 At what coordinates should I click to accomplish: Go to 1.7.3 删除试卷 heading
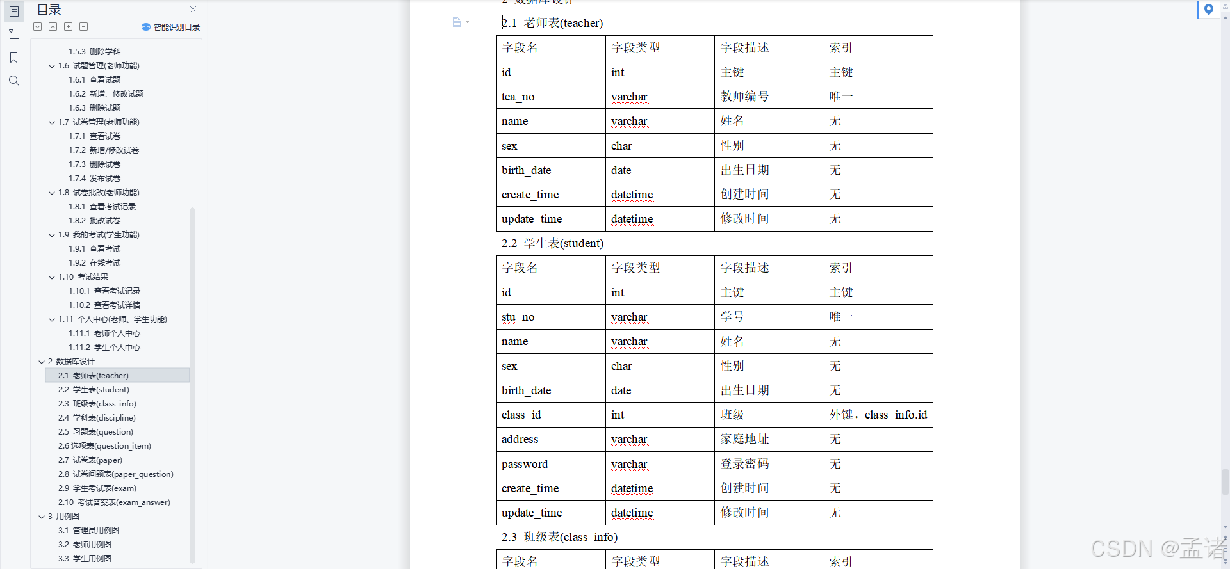[94, 164]
